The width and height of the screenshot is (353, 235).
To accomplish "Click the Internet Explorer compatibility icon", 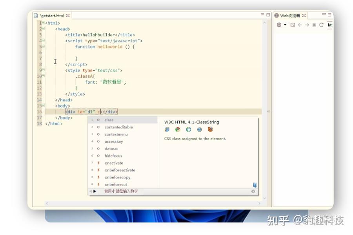I will point(167,129).
